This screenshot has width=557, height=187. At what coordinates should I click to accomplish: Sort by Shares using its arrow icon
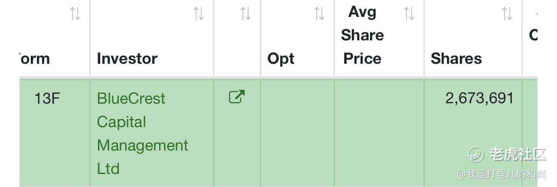[508, 14]
